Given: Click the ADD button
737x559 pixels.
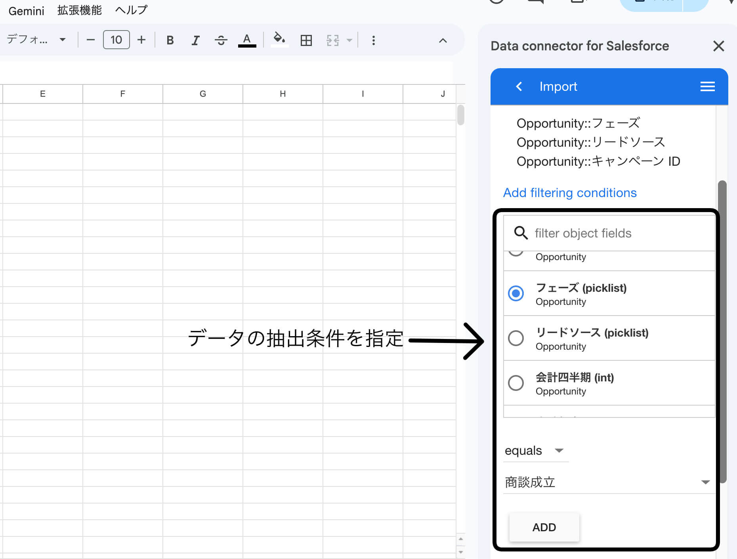Looking at the screenshot, I should click(x=544, y=527).
